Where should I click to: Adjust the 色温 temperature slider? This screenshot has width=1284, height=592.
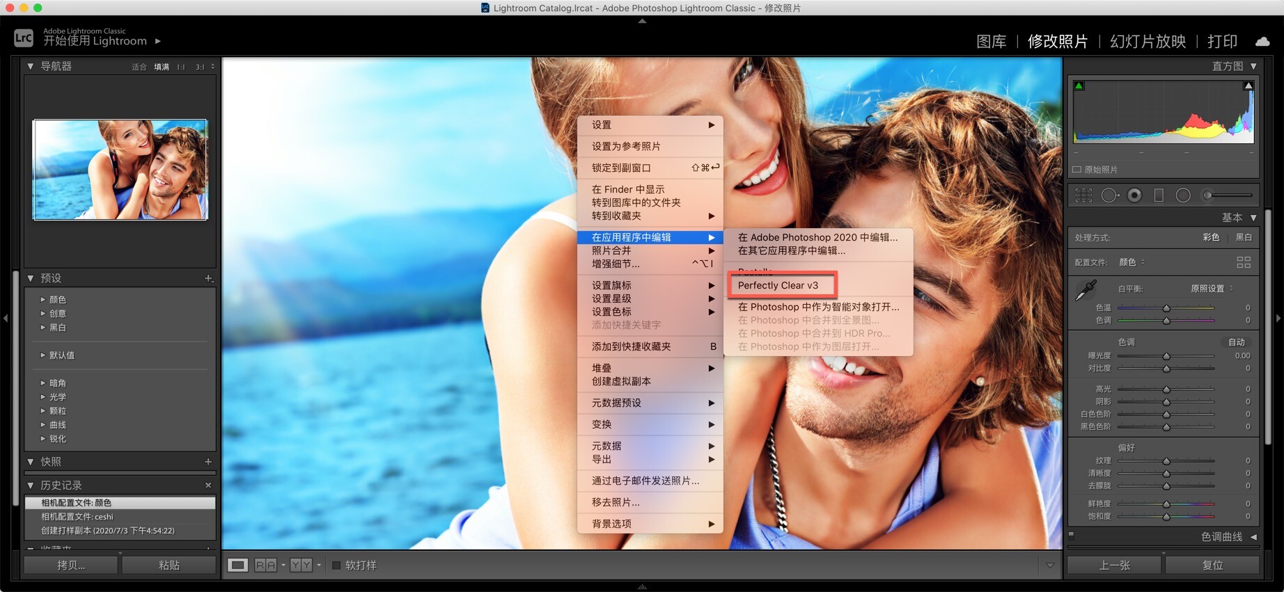(1166, 308)
